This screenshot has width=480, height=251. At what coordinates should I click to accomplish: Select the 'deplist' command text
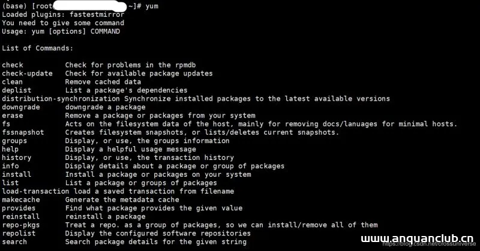pos(17,90)
